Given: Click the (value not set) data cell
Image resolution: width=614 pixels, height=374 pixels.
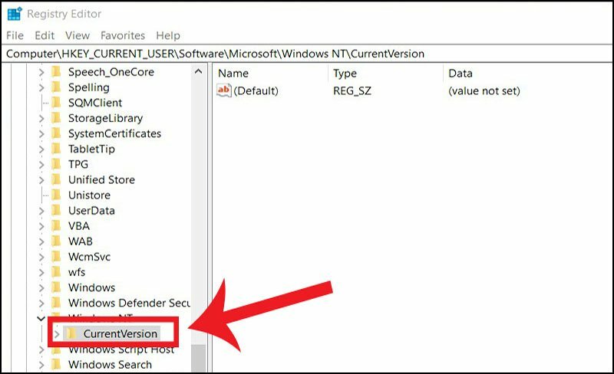Looking at the screenshot, I should coord(484,90).
